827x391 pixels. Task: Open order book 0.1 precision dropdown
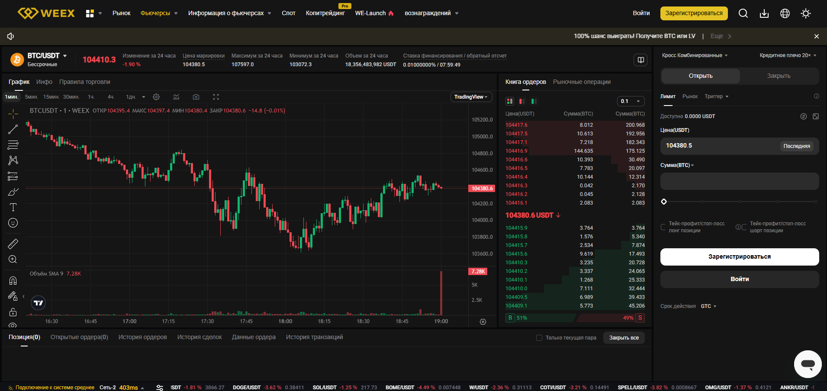(631, 101)
